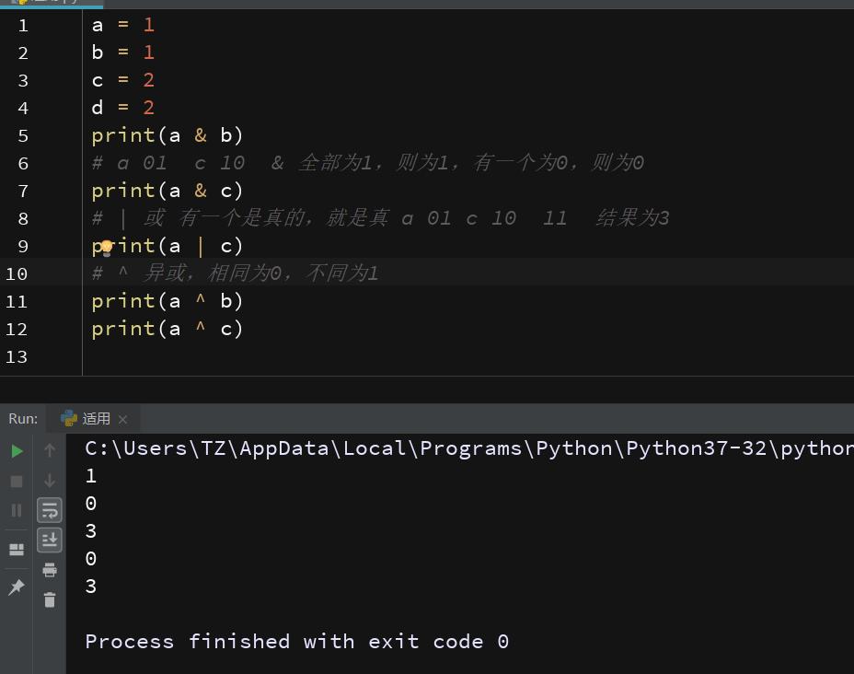Click the Stop process icon in the Run panel

point(15,480)
